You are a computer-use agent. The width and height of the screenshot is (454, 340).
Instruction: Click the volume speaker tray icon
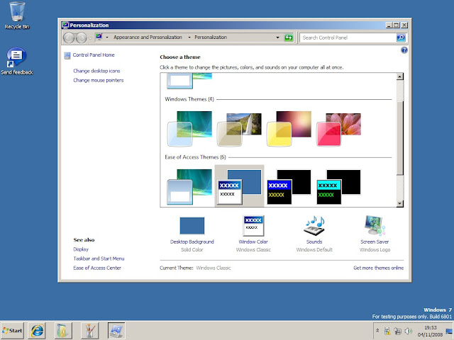click(409, 331)
